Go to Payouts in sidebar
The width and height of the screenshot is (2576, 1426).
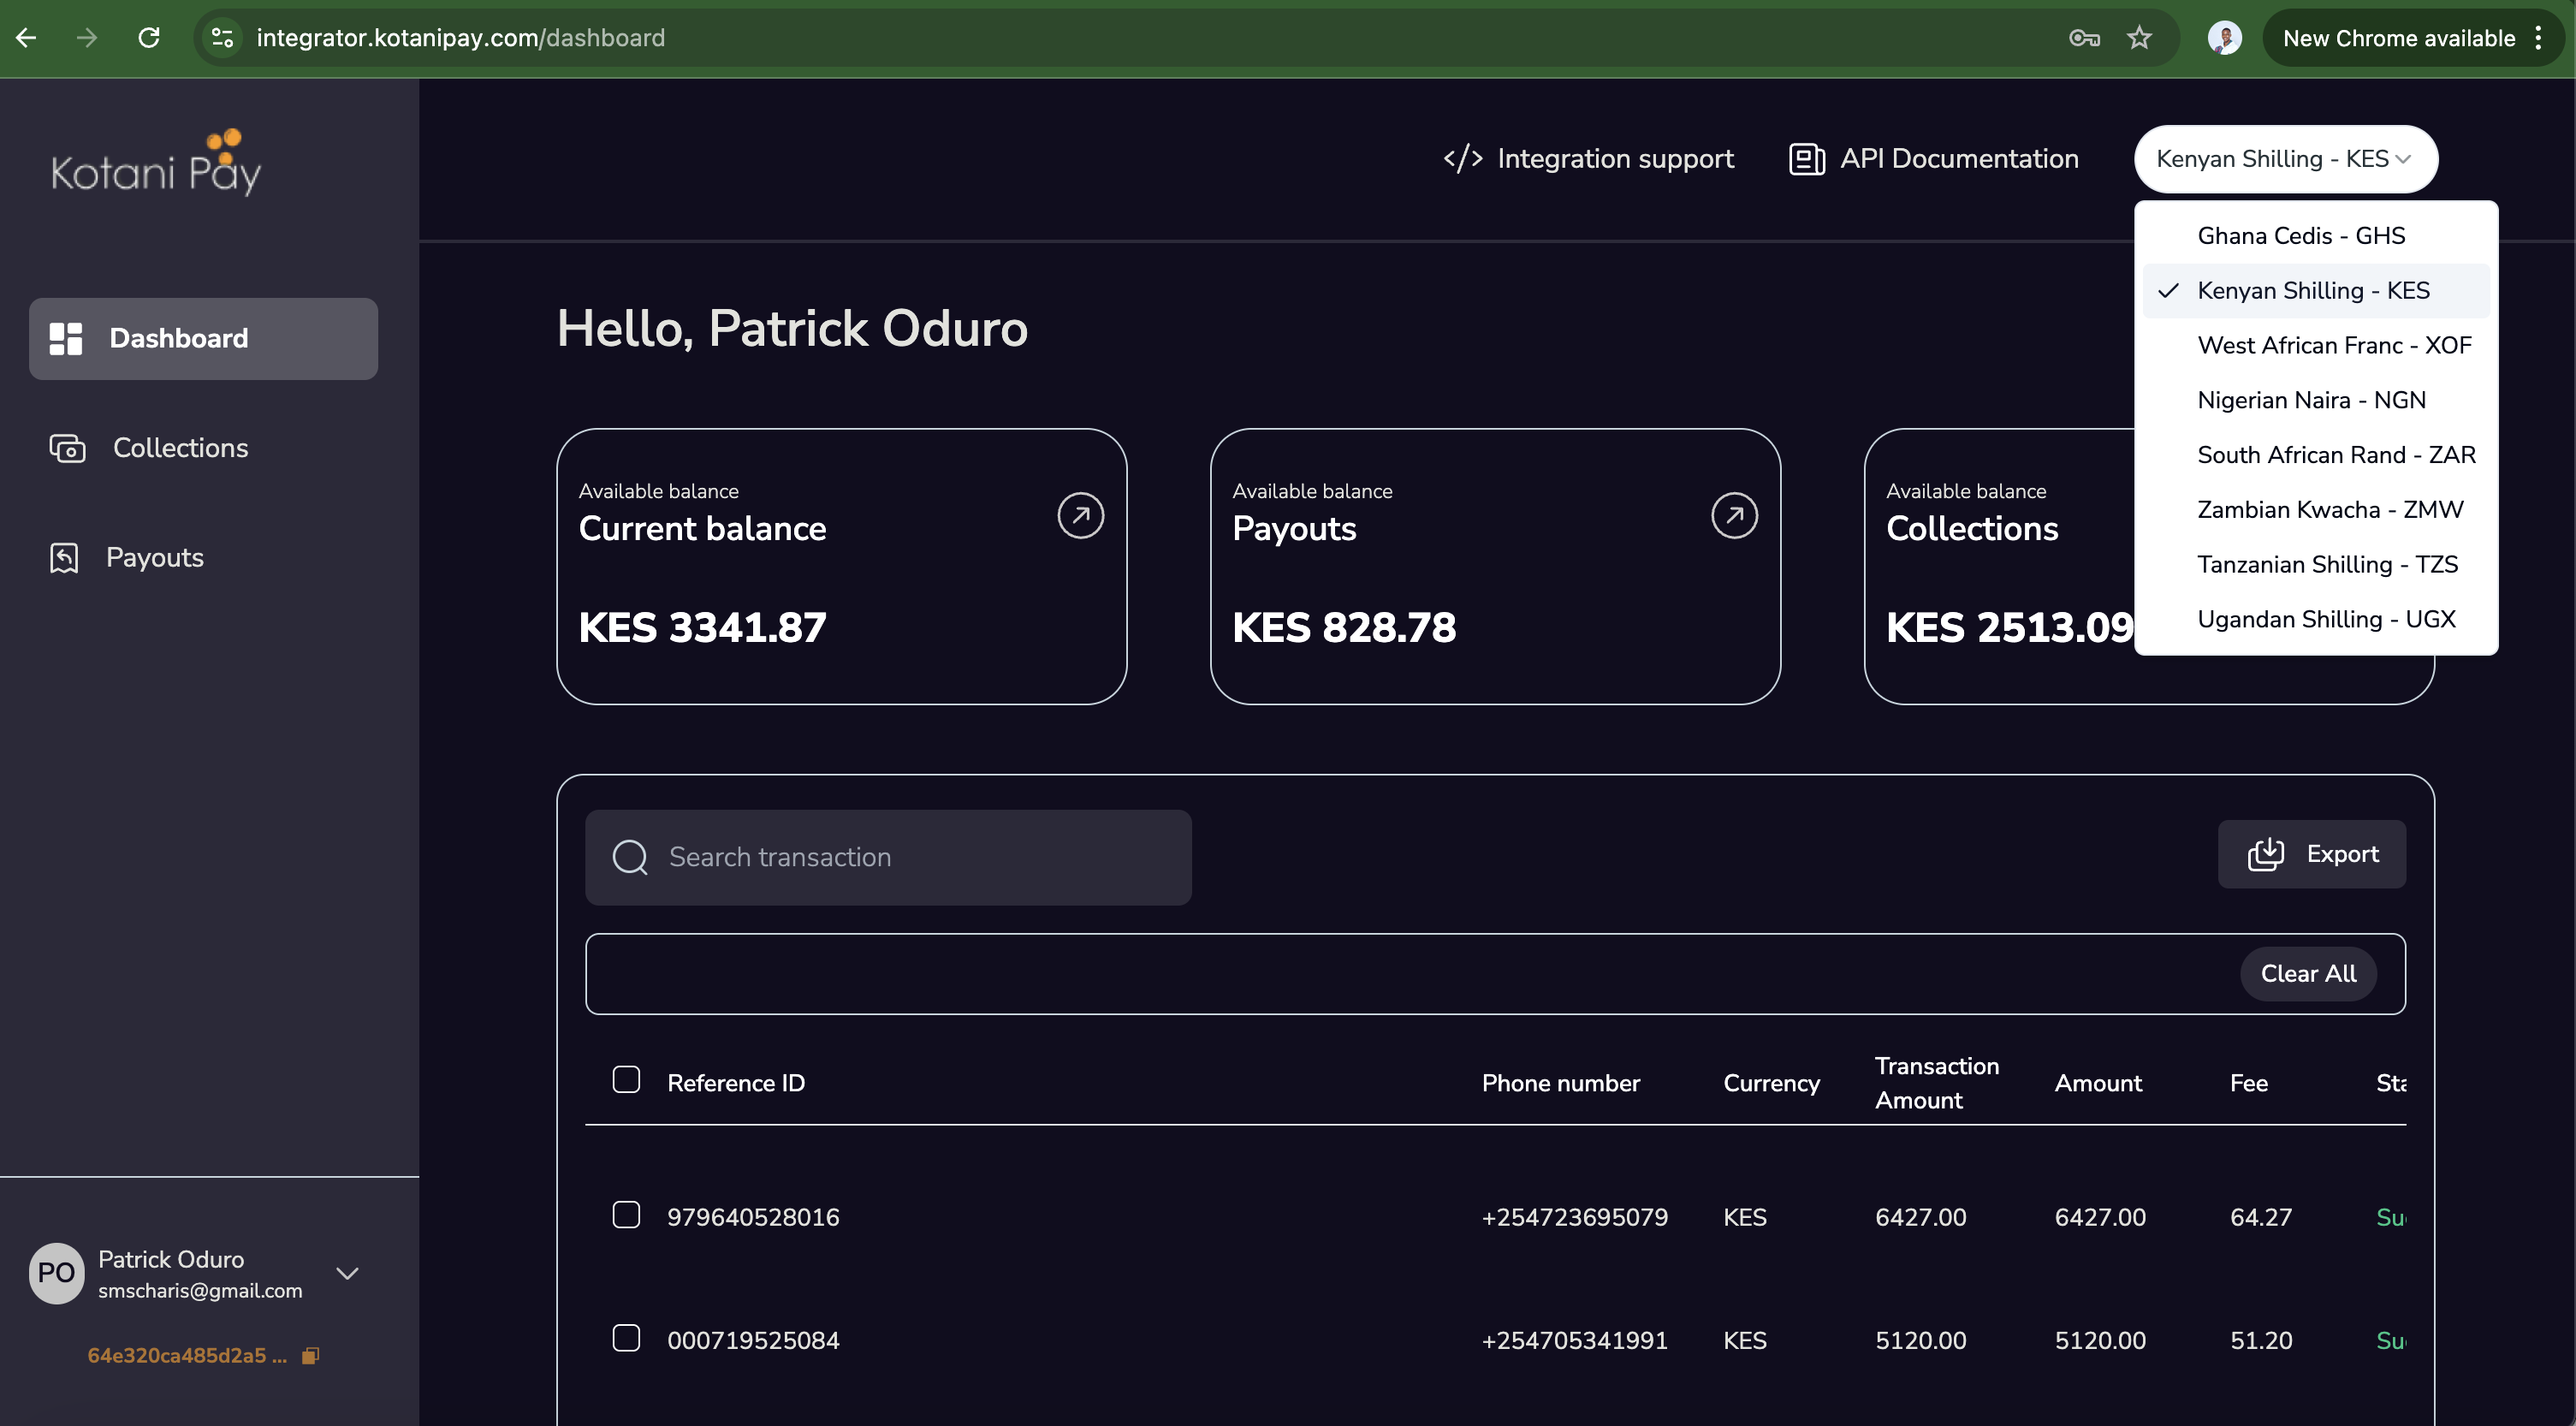(x=155, y=557)
